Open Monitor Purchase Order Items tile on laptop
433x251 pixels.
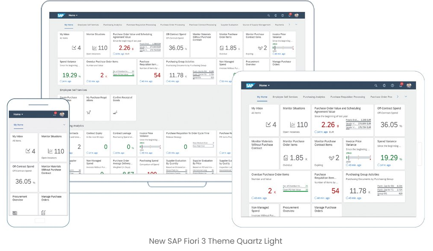pyautogui.click(x=230, y=44)
